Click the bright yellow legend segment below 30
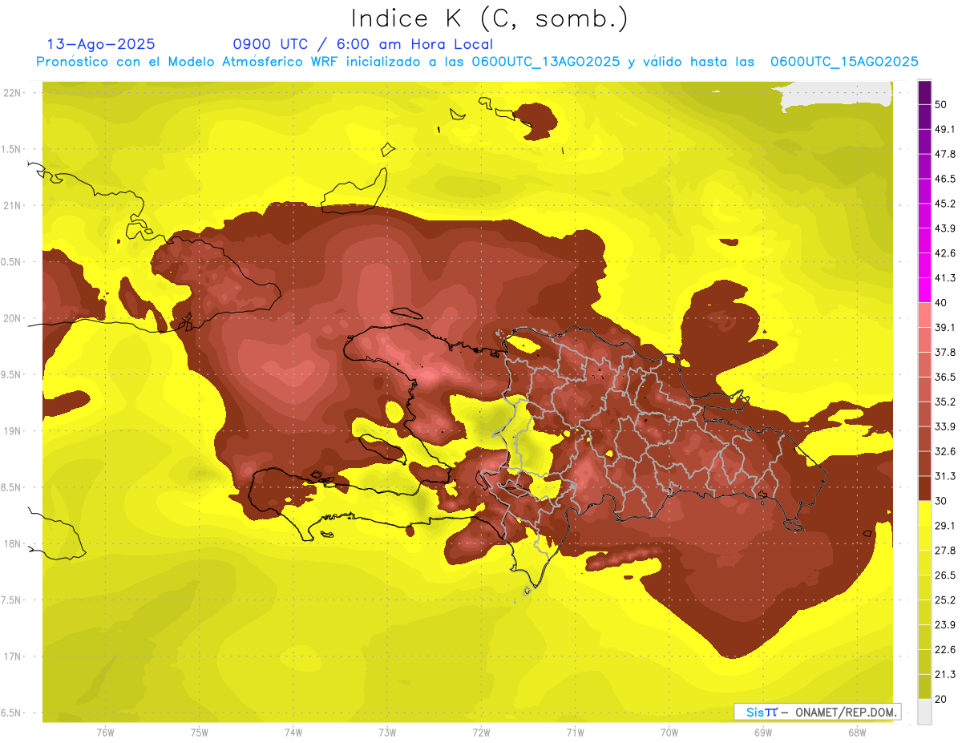The width and height of the screenshot is (962, 743). point(924,513)
